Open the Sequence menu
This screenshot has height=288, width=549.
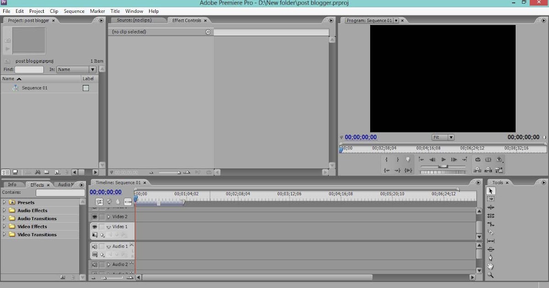74,11
